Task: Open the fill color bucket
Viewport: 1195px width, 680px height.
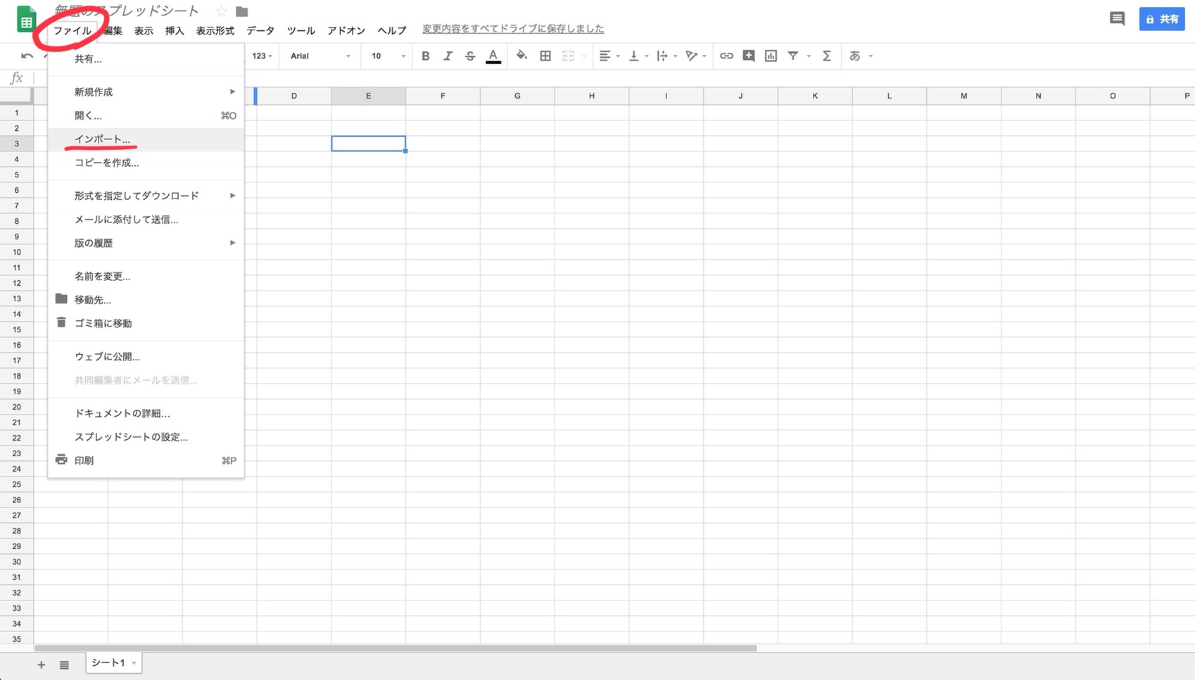Action: (521, 56)
